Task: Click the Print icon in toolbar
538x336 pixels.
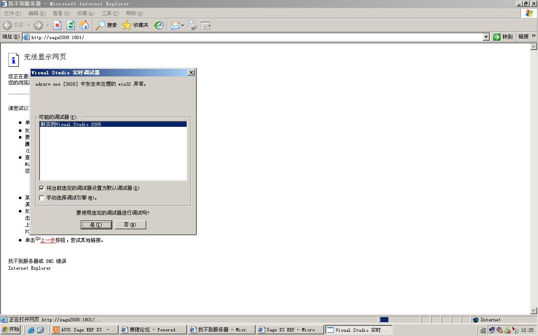Action: [x=192, y=25]
